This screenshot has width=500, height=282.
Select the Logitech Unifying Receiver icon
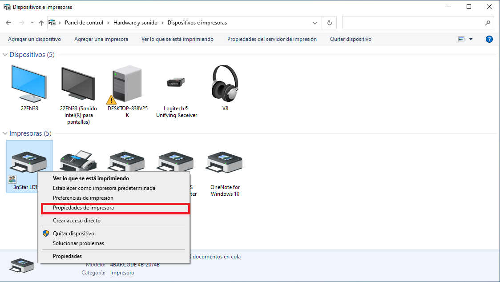pos(176,82)
